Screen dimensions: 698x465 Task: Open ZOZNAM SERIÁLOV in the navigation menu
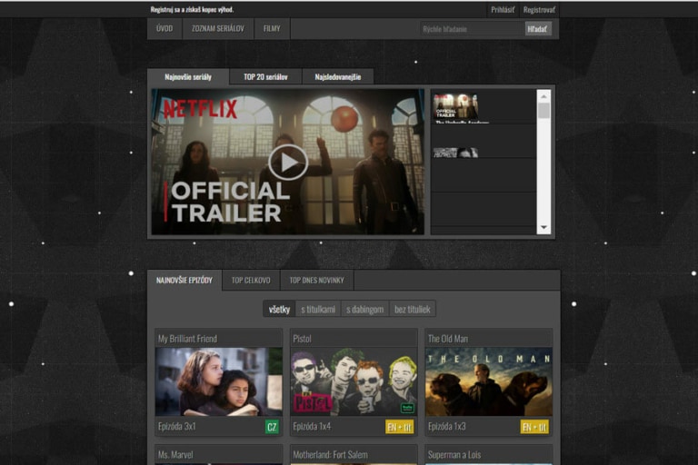click(x=218, y=29)
